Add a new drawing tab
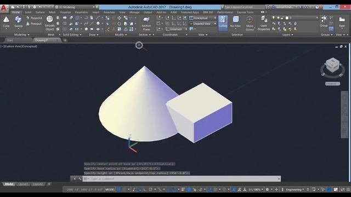Image resolution: width=351 pixels, height=197 pixels. tap(65, 40)
